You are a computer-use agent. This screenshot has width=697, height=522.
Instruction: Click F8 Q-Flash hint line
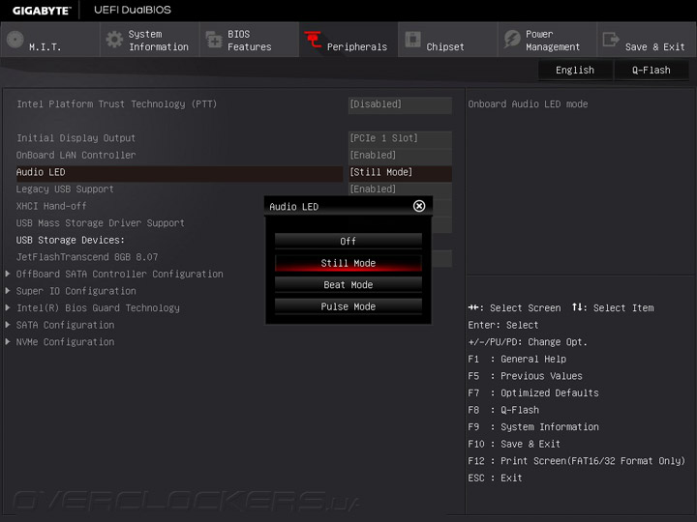tap(503, 410)
